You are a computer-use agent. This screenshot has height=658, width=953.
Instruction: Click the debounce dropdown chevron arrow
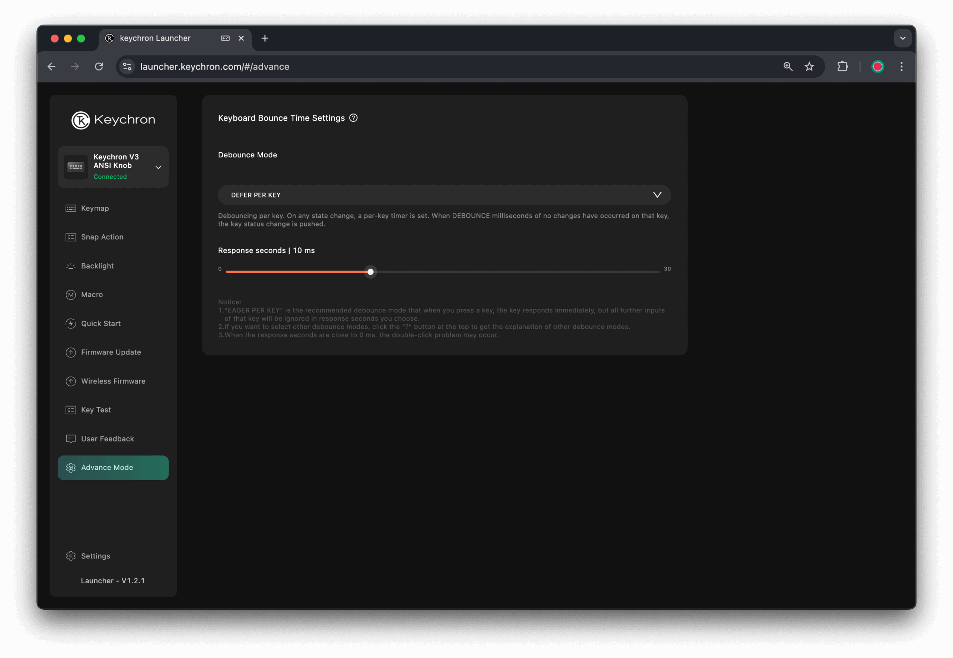[x=657, y=195]
